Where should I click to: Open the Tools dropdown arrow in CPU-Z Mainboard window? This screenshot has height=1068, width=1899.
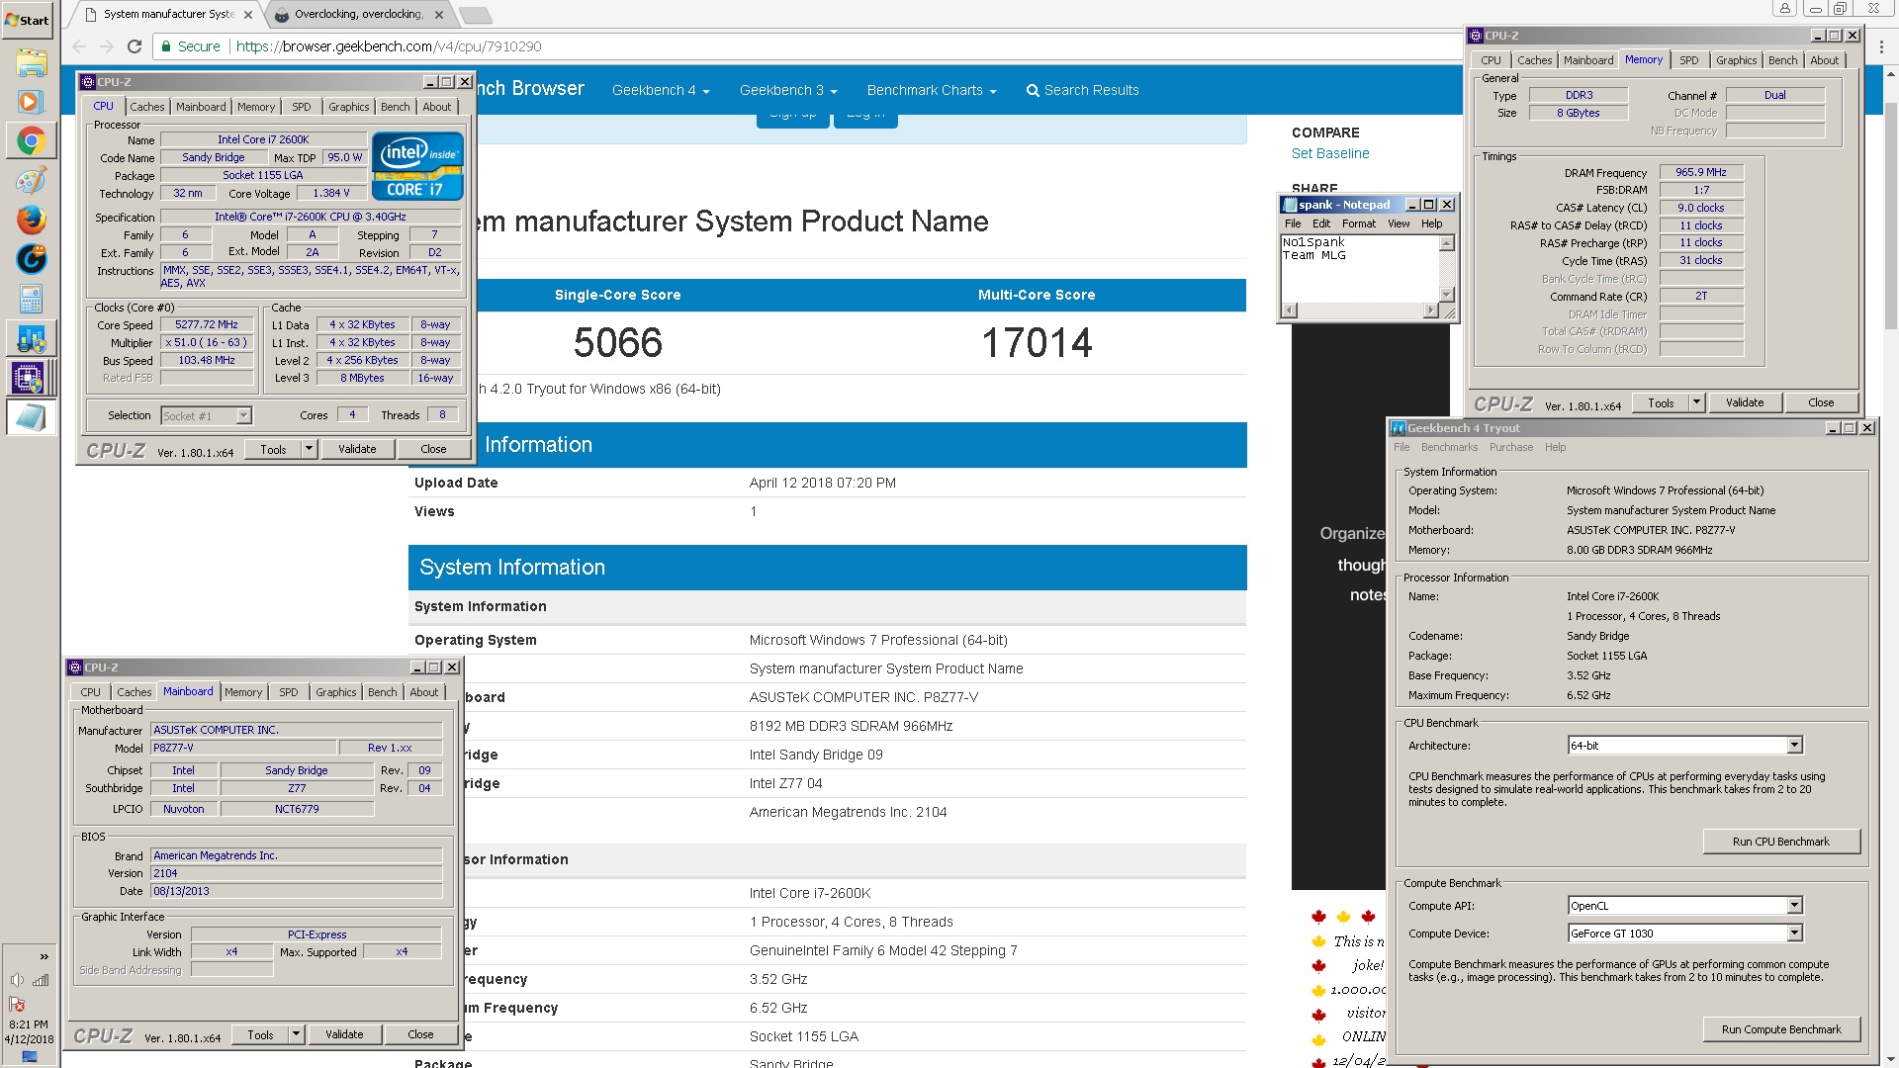coord(296,1034)
